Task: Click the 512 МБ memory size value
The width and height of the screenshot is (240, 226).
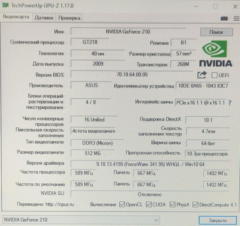Action: click(x=93, y=153)
